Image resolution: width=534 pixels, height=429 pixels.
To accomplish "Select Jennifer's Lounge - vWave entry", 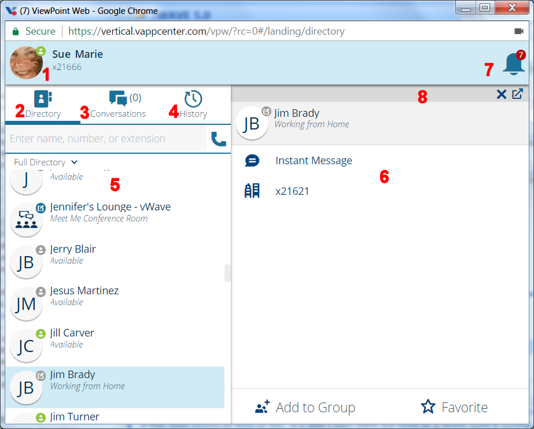I will (115, 219).
